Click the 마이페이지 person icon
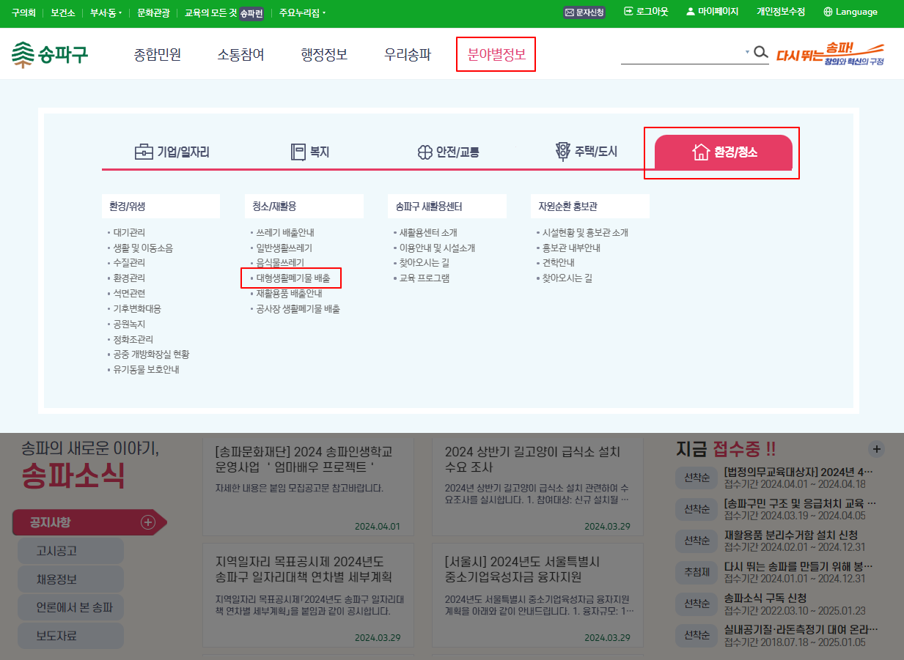Image resolution: width=904 pixels, height=660 pixels. (689, 12)
